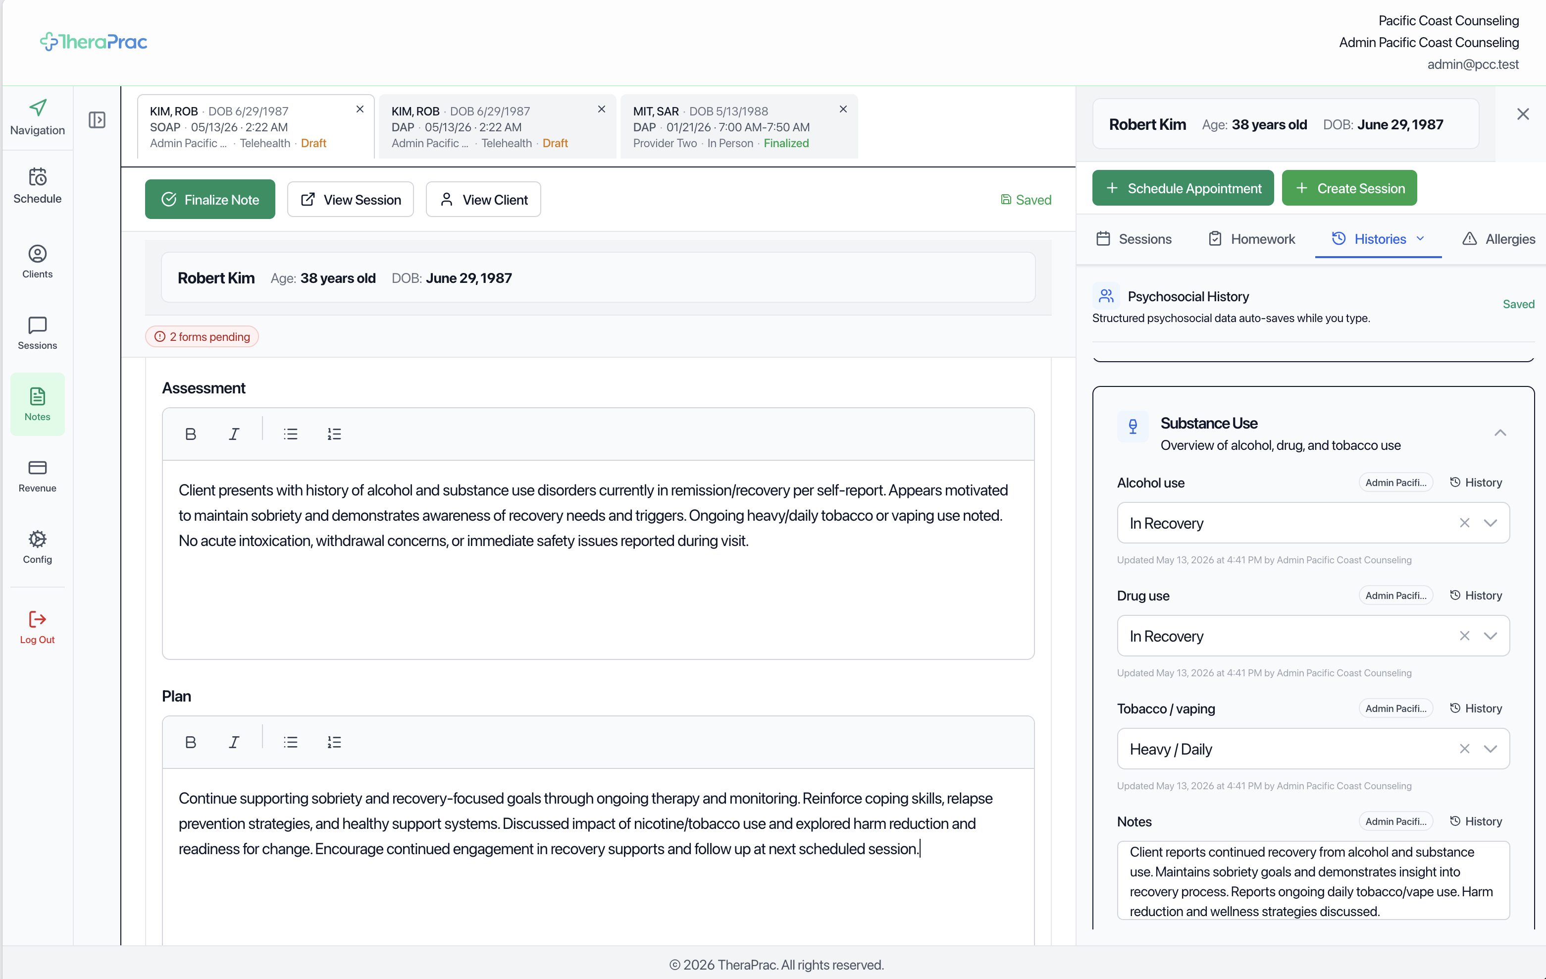Viewport: 1546px width, 979px height.
Task: View History for Drug use
Action: point(1476,596)
